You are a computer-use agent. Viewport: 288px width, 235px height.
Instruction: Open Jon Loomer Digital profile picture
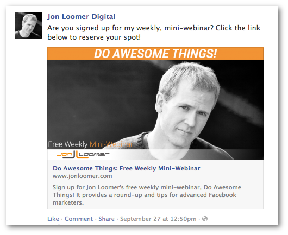point(28,26)
